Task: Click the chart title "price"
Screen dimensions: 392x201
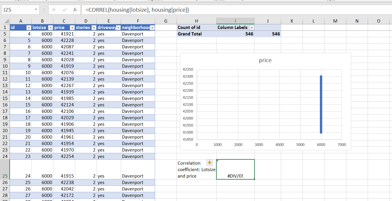Action: 265,60
